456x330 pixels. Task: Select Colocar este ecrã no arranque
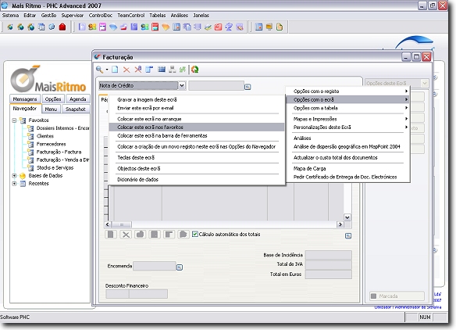[197, 119]
